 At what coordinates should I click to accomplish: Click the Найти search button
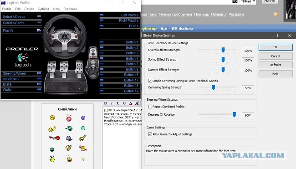pos(270,1)
